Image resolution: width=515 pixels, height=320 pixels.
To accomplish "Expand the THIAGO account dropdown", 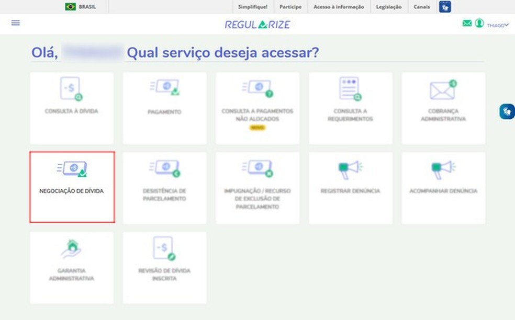I will point(497,24).
